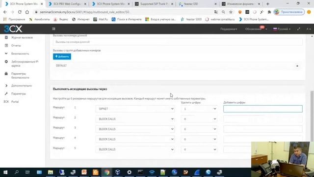
Task: Switch to Supported SIP Trunk tab
Action: (154, 4)
